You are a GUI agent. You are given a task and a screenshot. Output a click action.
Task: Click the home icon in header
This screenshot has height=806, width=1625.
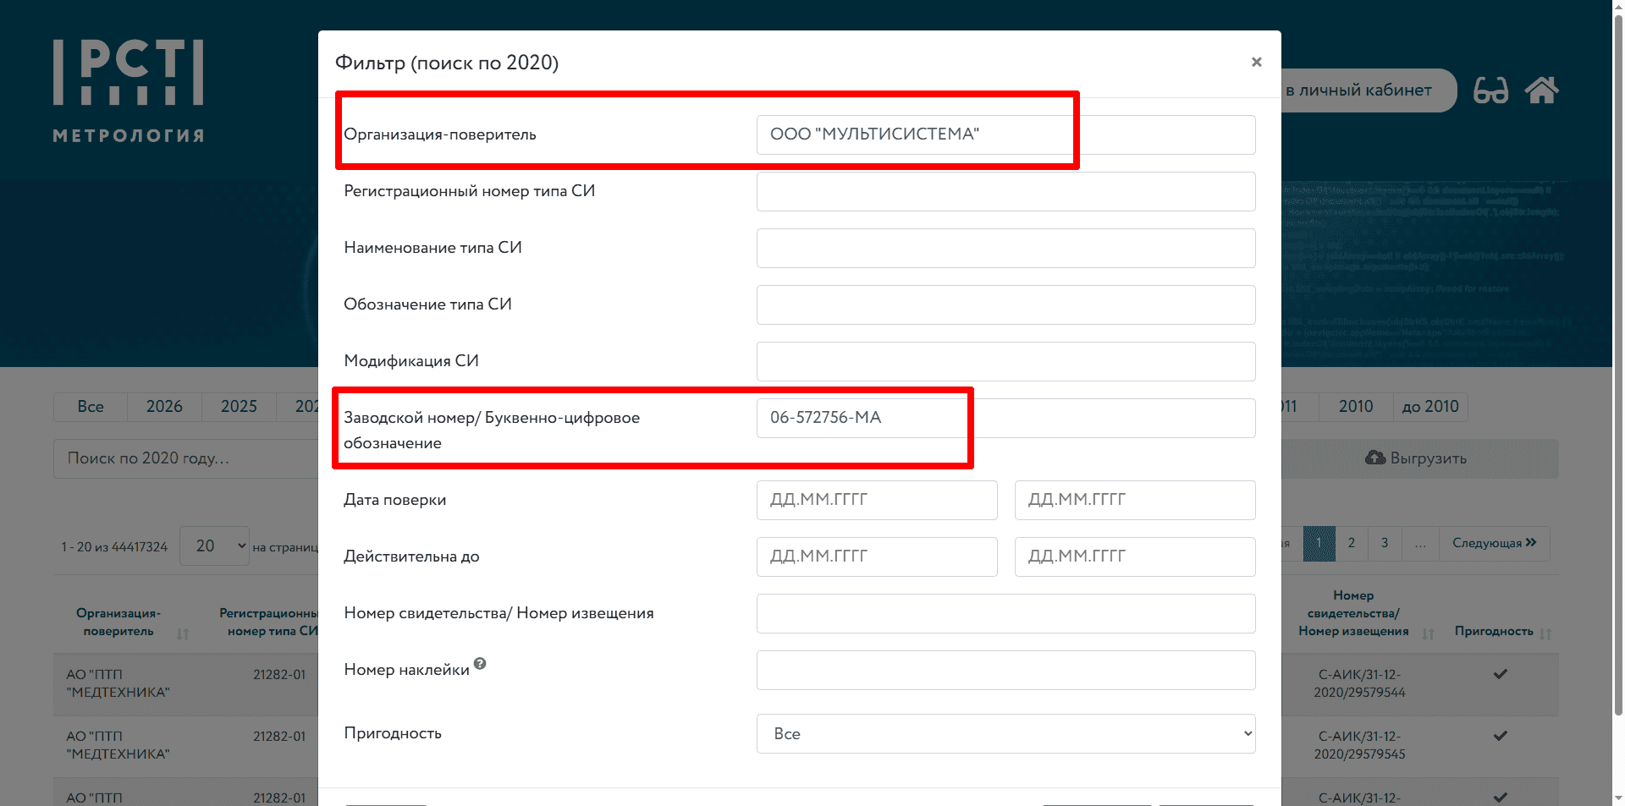pyautogui.click(x=1541, y=90)
